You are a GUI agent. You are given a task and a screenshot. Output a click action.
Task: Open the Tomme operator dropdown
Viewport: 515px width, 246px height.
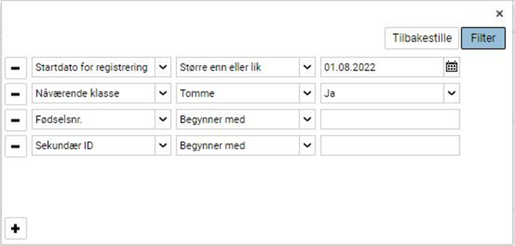(307, 94)
